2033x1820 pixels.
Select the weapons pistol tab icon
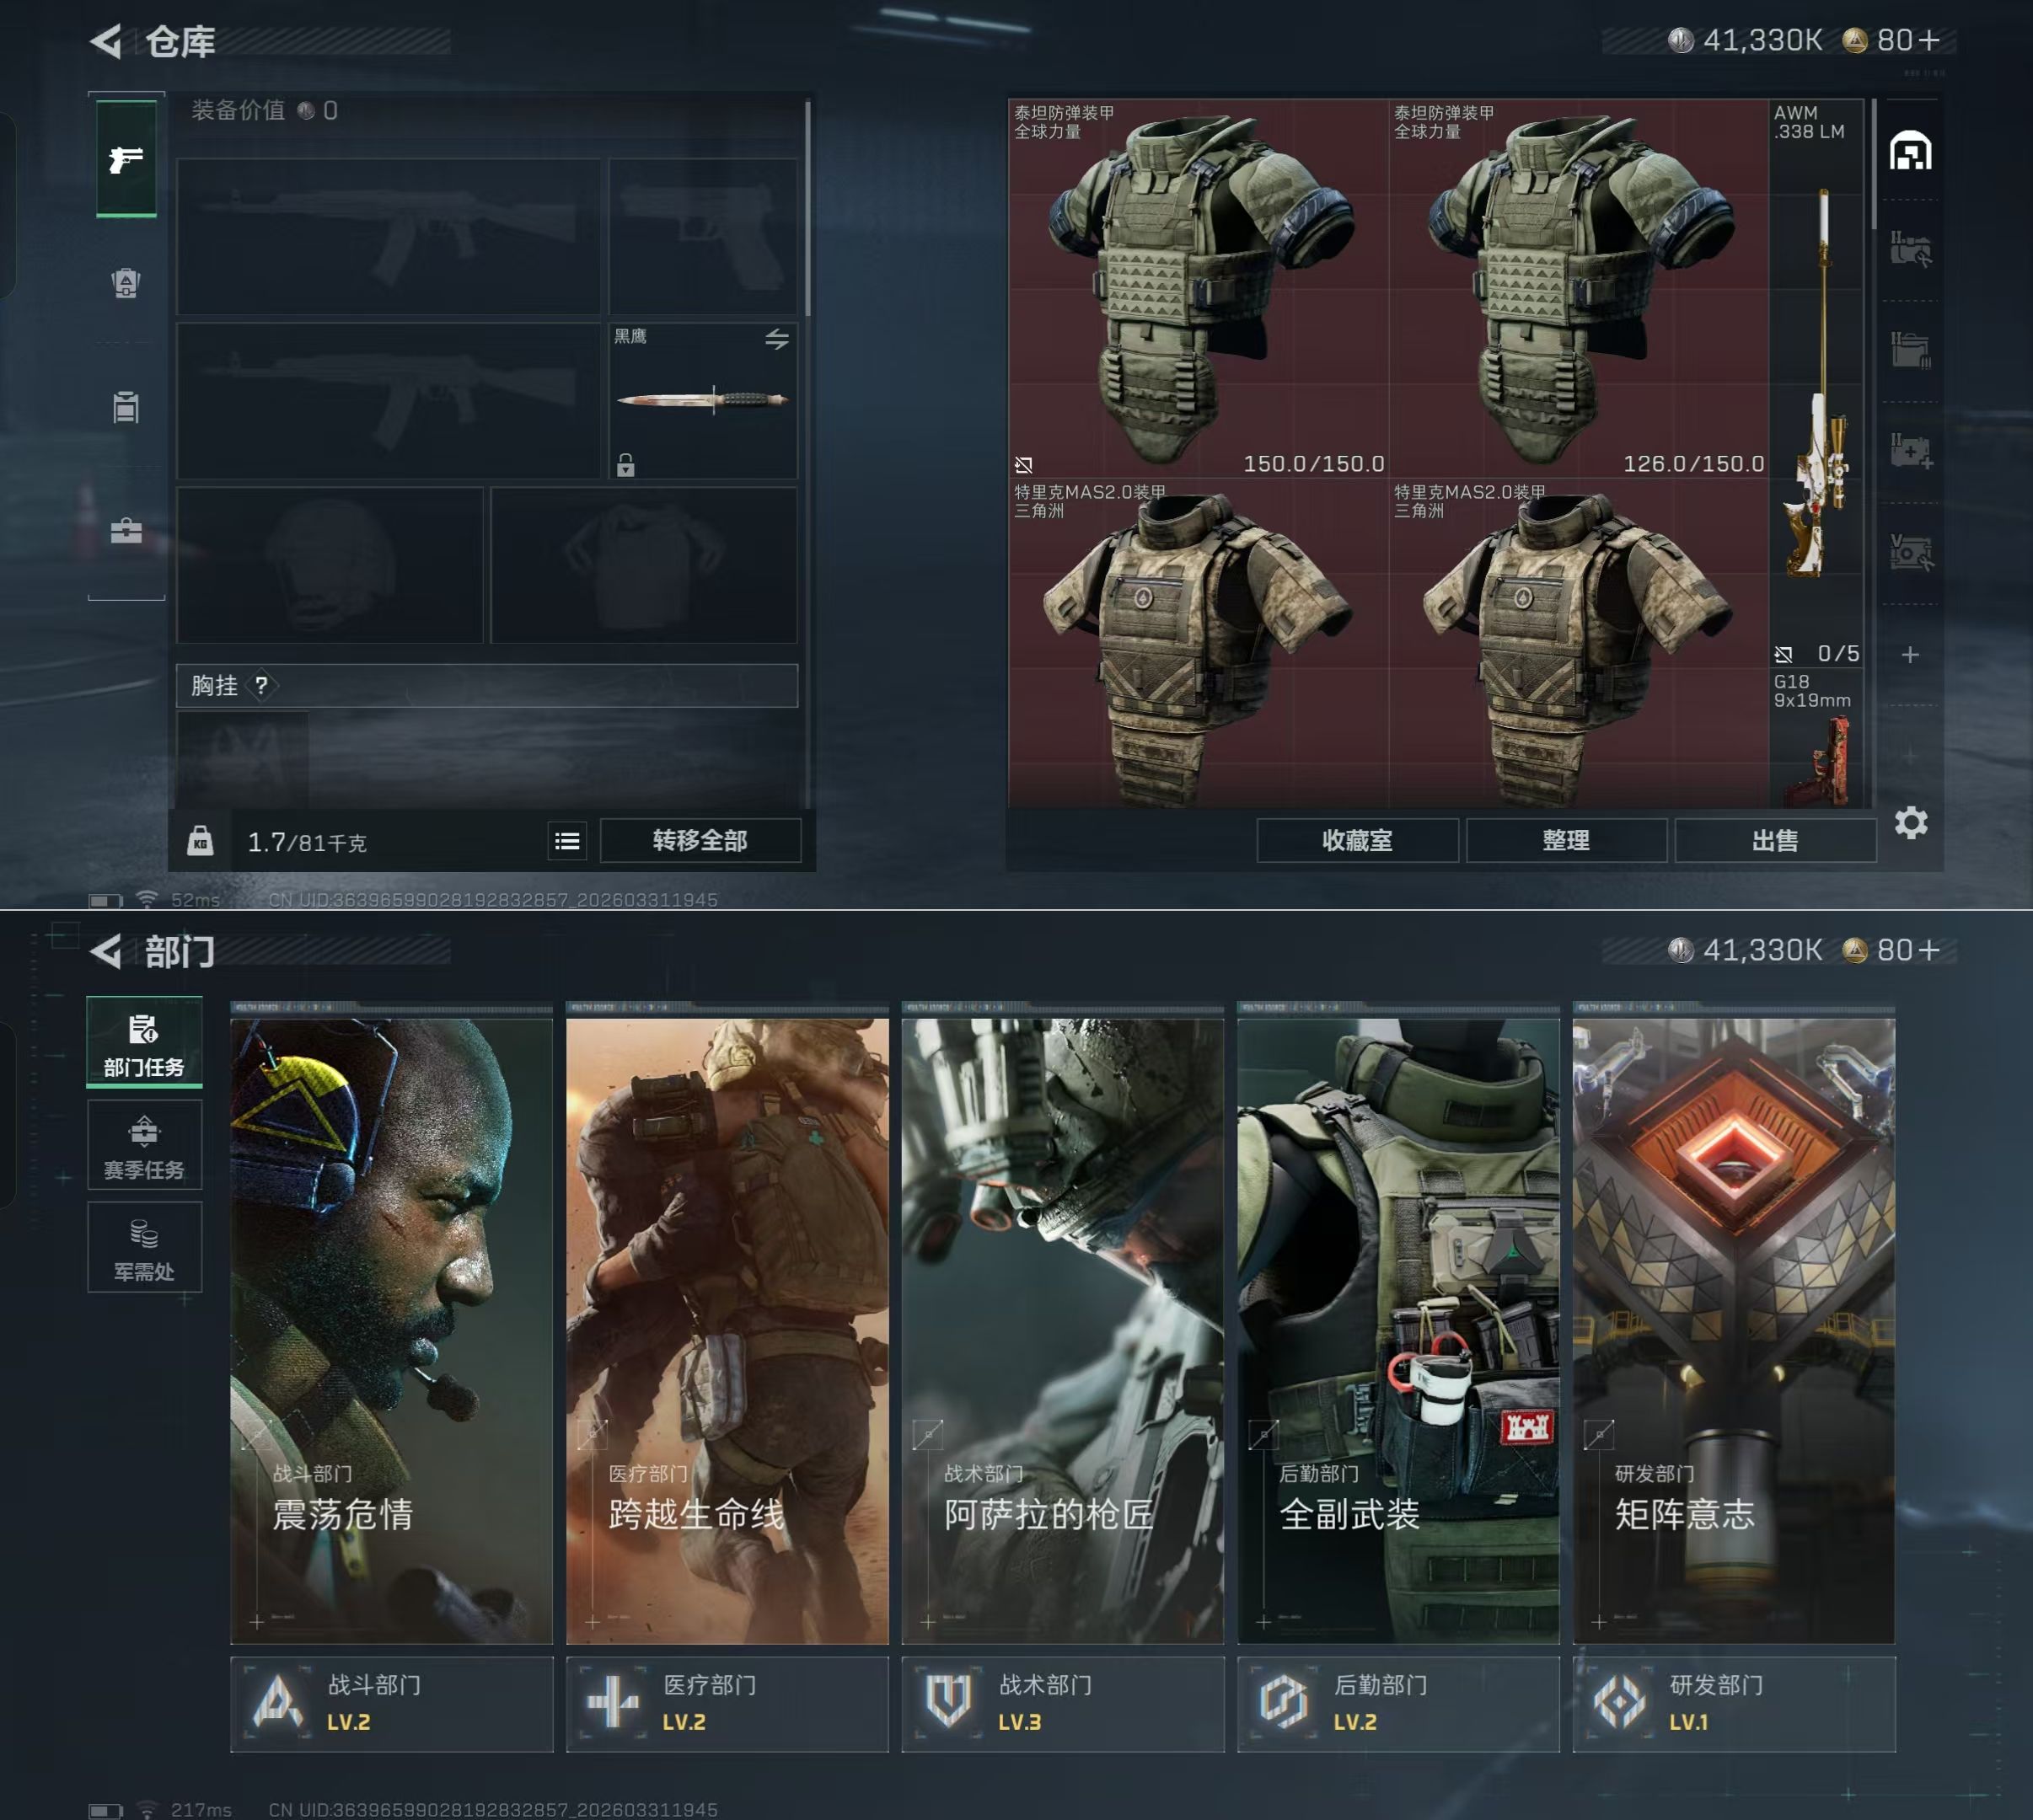tap(126, 158)
